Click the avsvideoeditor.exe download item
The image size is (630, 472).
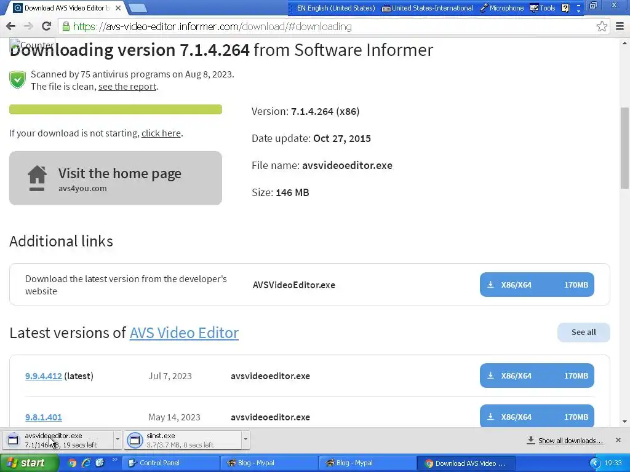pyautogui.click(x=58, y=440)
